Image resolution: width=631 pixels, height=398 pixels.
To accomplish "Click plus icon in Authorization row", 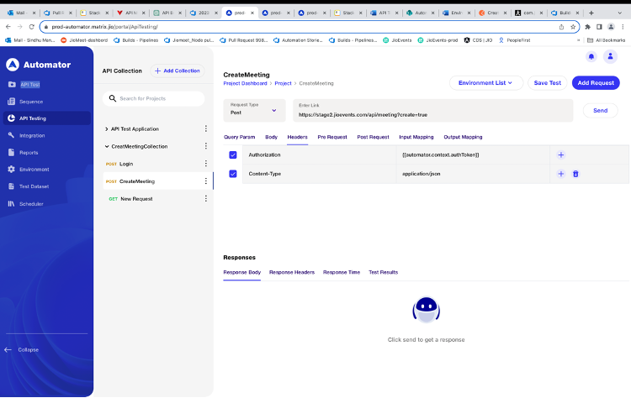I will [x=560, y=154].
